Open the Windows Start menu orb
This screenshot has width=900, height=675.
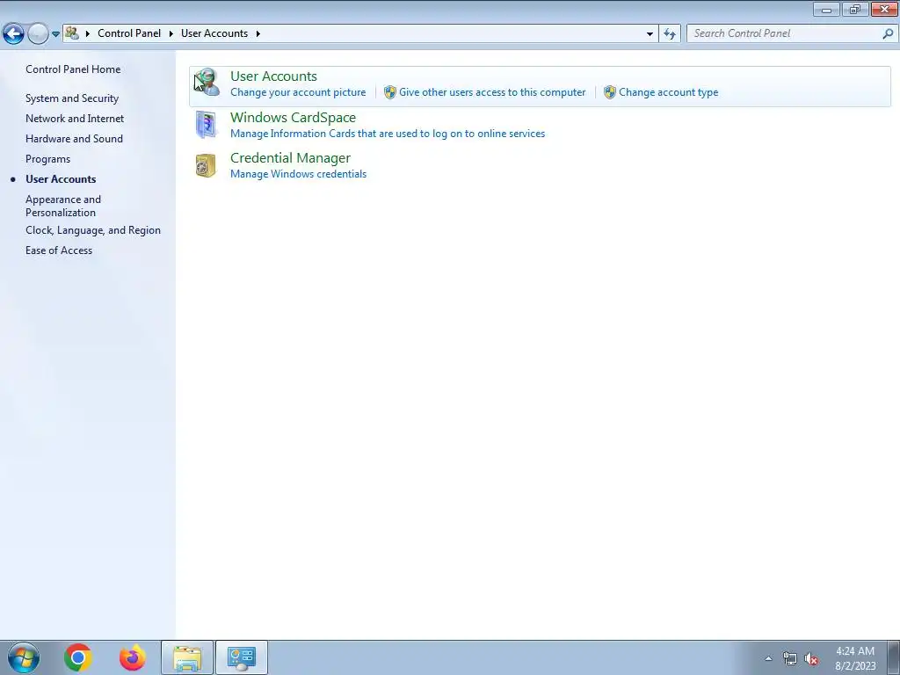[24, 657]
